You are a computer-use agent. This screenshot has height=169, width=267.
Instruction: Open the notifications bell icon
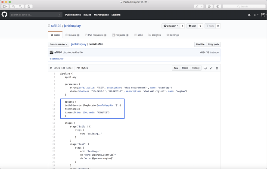(x=249, y=15)
